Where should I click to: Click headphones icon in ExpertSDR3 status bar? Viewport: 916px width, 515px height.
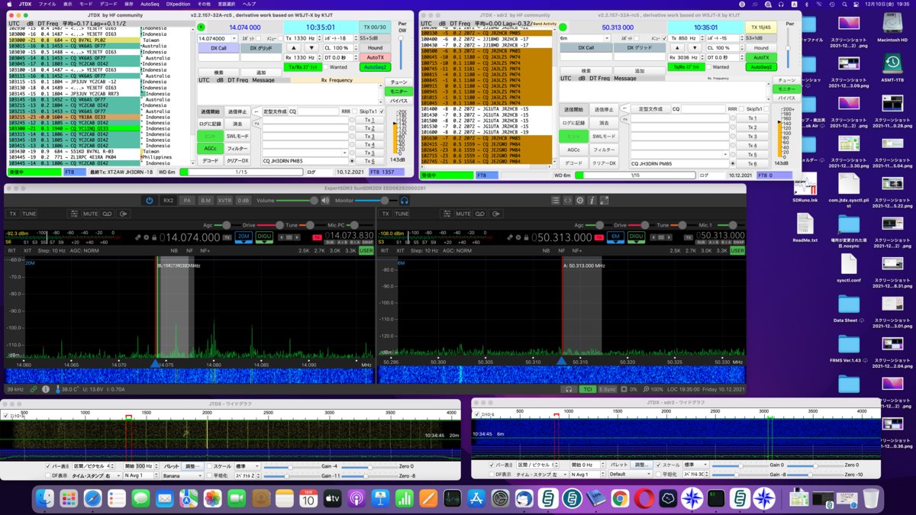tap(569, 389)
